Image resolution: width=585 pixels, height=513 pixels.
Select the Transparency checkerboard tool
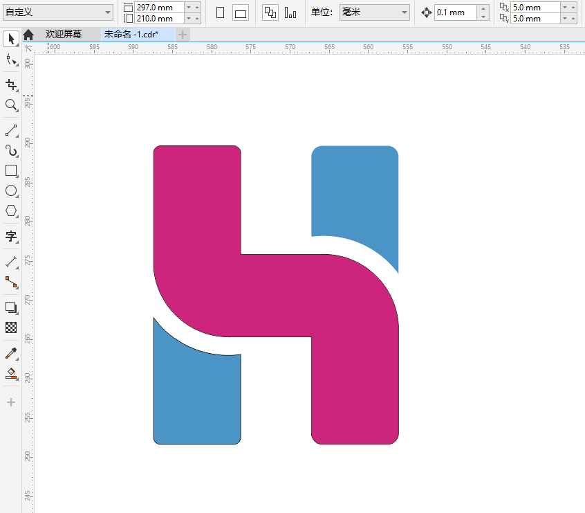click(x=11, y=327)
